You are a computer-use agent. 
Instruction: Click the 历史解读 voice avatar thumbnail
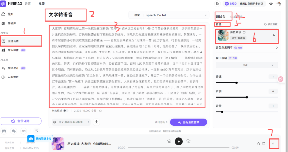pyautogui.click(x=223, y=35)
